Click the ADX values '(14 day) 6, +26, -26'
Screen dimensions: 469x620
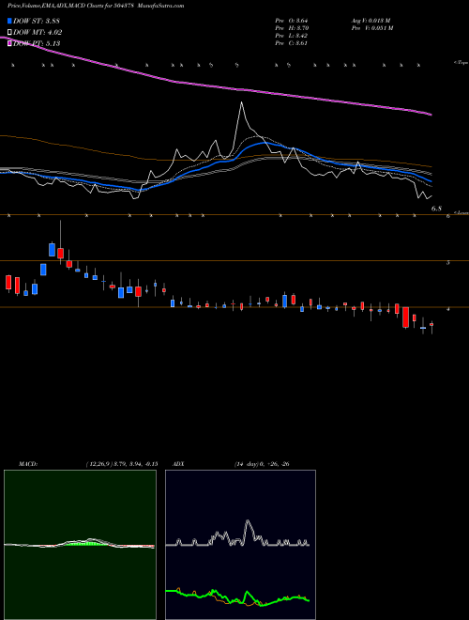[x=262, y=464]
